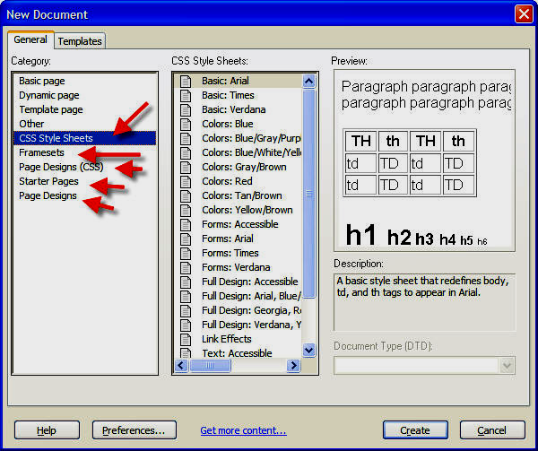Switch to the Templates tab
Image resolution: width=538 pixels, height=451 pixels.
pyautogui.click(x=80, y=41)
